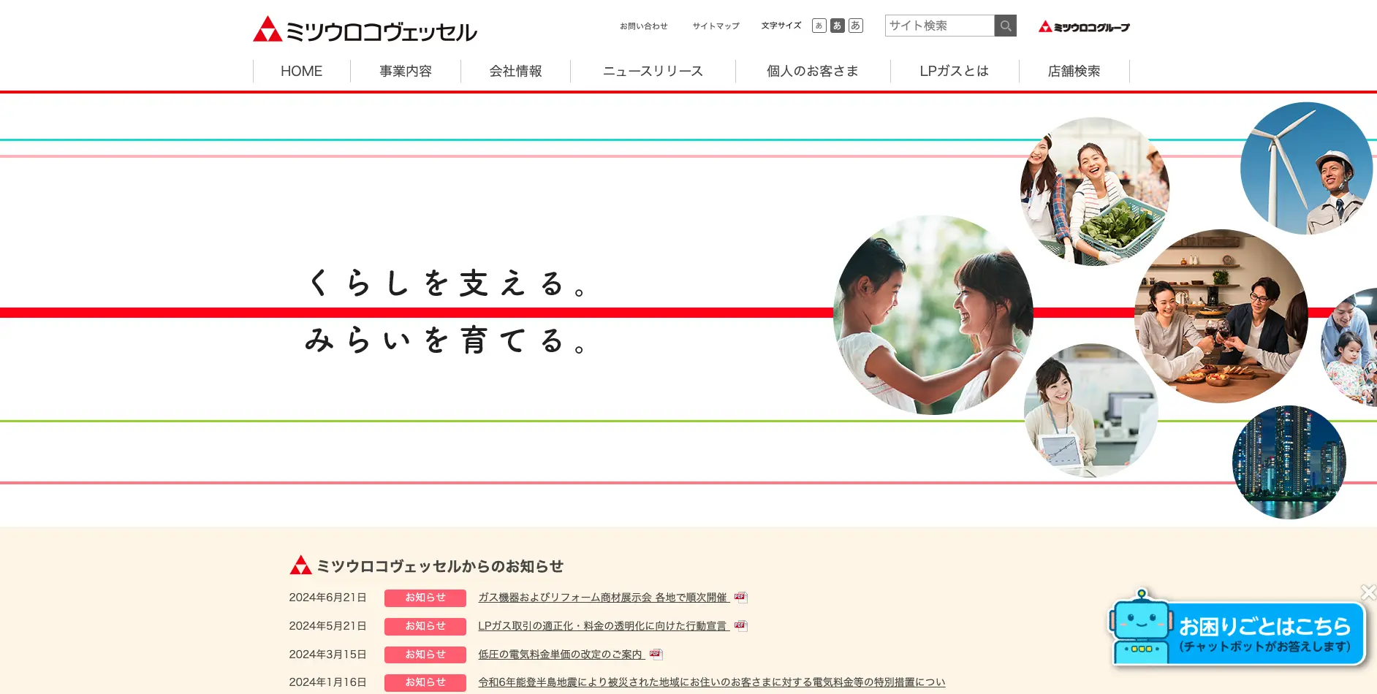Image resolution: width=1377 pixels, height=694 pixels.
Task: Click the みらいを育てる。 headline text
Action: pos(447,340)
